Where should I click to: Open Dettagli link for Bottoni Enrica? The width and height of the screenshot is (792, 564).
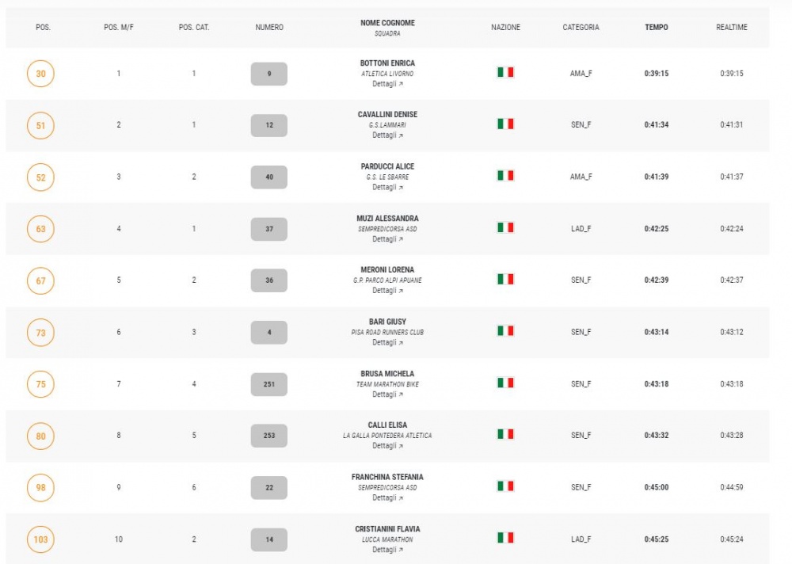[387, 84]
